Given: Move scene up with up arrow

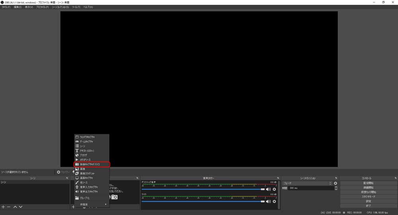Looking at the screenshot, I should coord(15,207).
